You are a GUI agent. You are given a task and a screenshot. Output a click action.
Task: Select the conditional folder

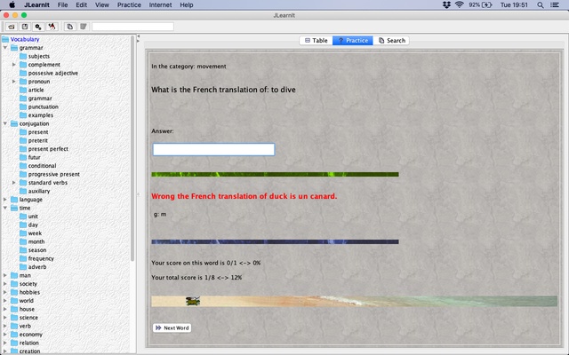[37, 166]
